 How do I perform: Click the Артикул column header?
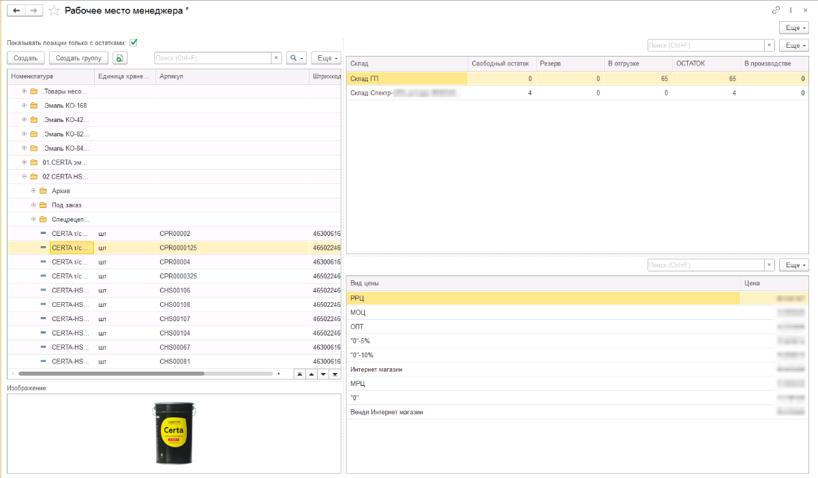tap(232, 76)
